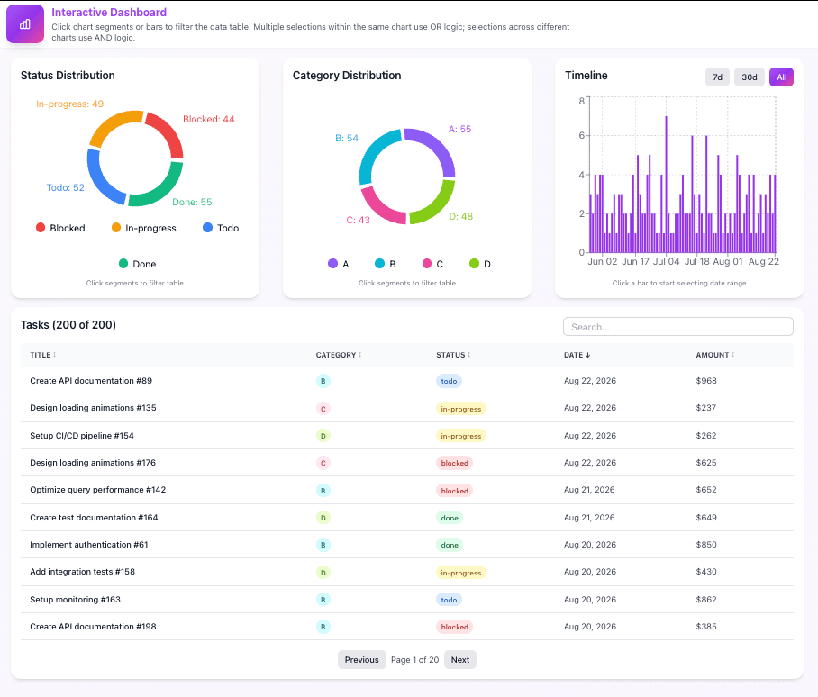This screenshot has width=818, height=697.
Task: Select category B cyan donut segment
Action: [376, 153]
